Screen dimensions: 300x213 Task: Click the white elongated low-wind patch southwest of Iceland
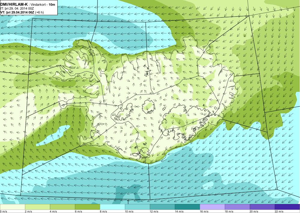click(53, 136)
